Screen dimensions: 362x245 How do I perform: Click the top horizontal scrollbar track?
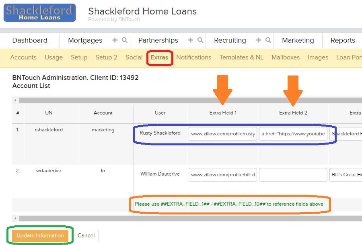point(191,100)
